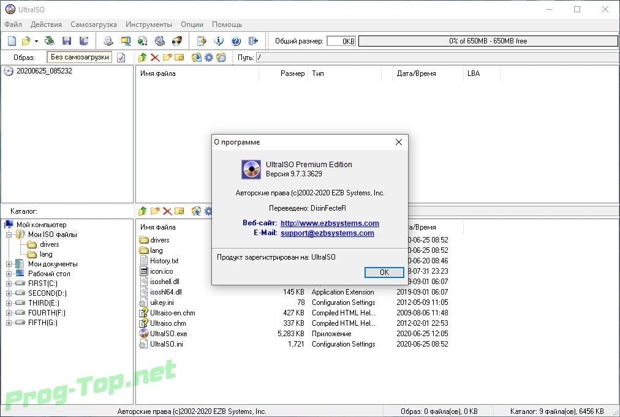The image size is (620, 417).
Task: Click red X delete icon in Каталог toolbar
Action: (167, 211)
